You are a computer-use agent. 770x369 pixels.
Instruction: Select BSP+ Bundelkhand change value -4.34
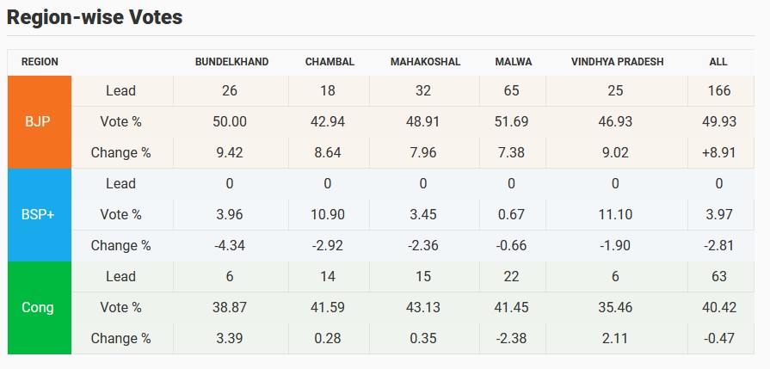230,245
